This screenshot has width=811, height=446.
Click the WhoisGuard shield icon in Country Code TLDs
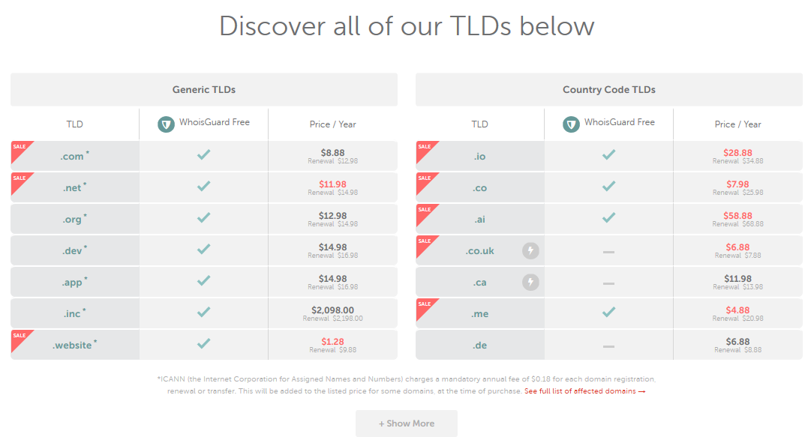click(x=571, y=124)
